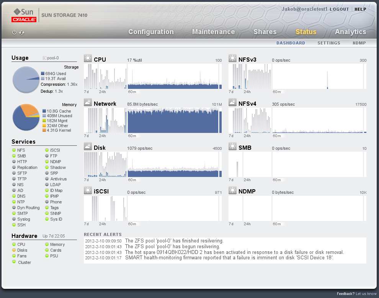
Task: Open the NDMP subtab under Status
Action: [x=359, y=43]
